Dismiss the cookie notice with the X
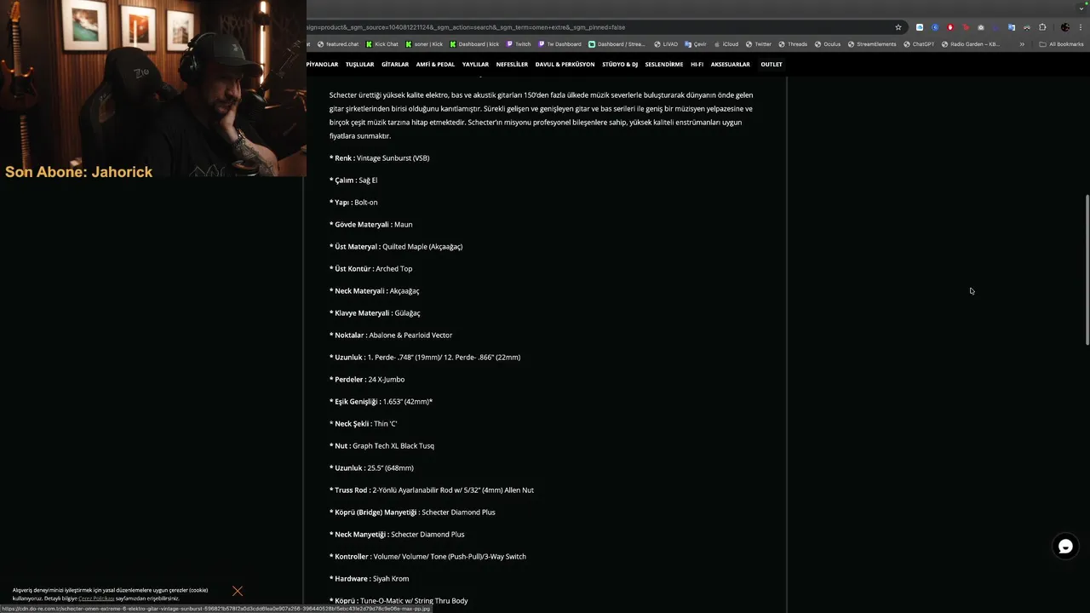This screenshot has height=613, width=1090. tap(238, 591)
